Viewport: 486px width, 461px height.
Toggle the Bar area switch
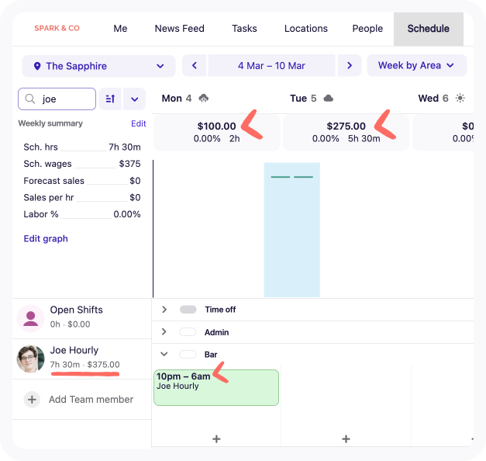point(188,355)
